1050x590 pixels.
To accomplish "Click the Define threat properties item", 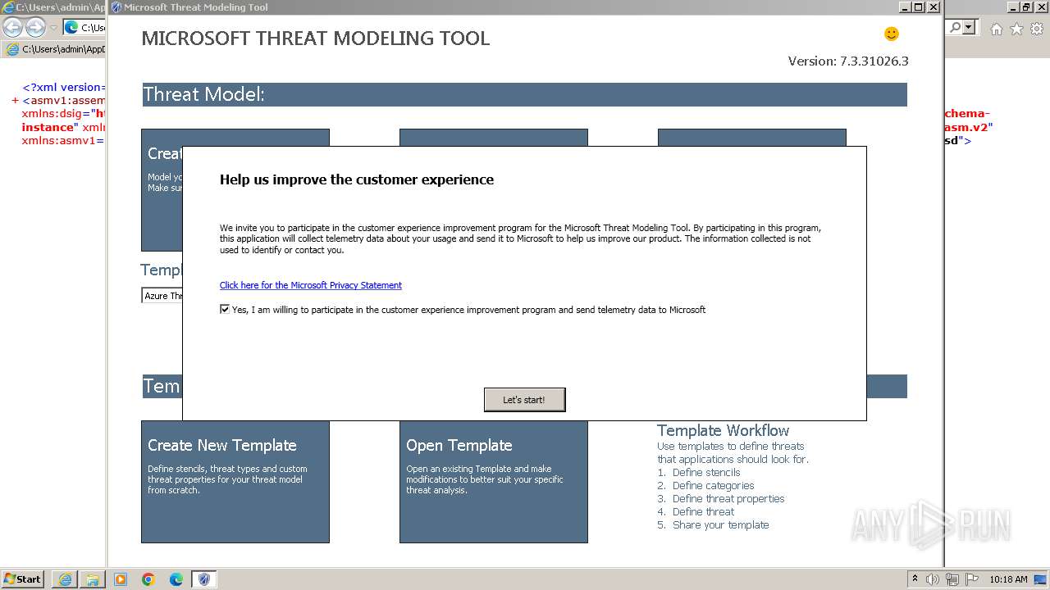I will 728,499.
